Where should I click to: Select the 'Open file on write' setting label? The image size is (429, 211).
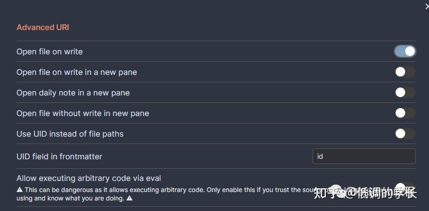50,52
